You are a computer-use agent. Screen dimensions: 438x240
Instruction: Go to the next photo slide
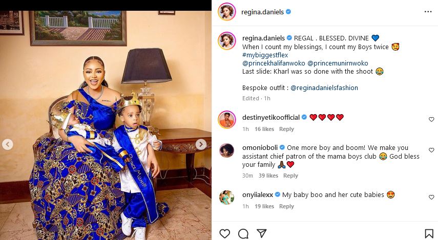point(201,145)
